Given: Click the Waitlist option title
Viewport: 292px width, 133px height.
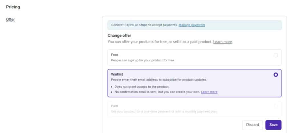Looking at the screenshot, I should point(117,74).
